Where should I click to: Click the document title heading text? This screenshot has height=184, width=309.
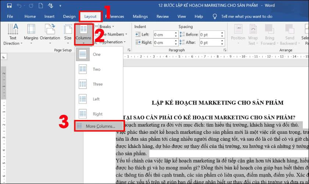[217, 103]
